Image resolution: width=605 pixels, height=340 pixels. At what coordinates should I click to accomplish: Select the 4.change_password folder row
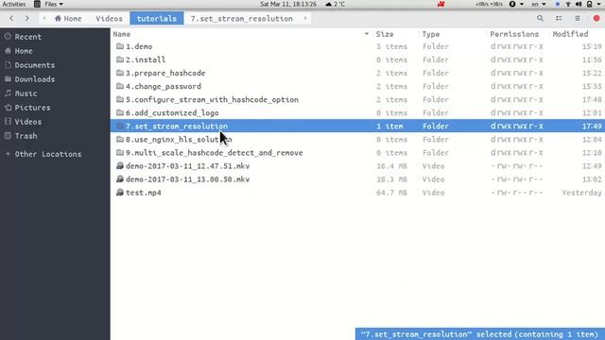tap(357, 86)
